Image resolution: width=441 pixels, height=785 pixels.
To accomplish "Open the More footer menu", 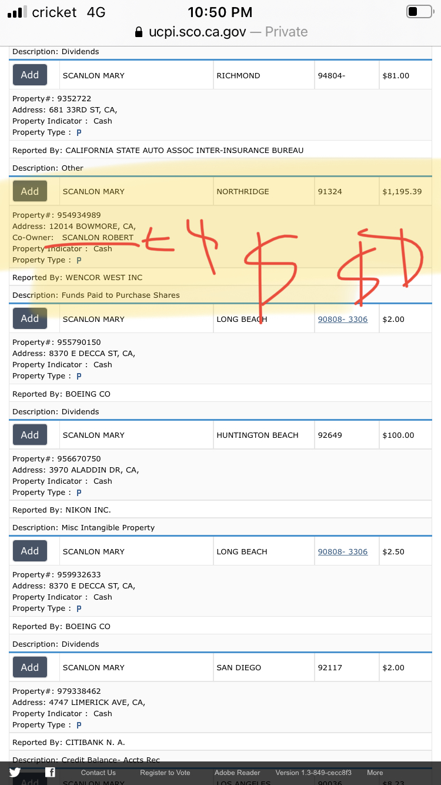I will coord(375,773).
